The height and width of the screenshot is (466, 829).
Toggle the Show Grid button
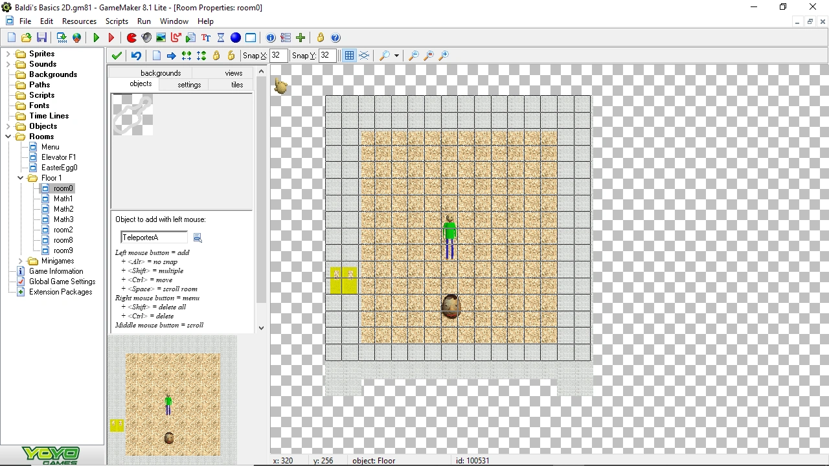[x=349, y=56]
